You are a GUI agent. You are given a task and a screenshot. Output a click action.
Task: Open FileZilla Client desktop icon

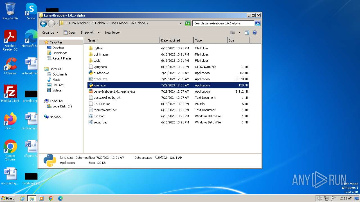(10, 94)
